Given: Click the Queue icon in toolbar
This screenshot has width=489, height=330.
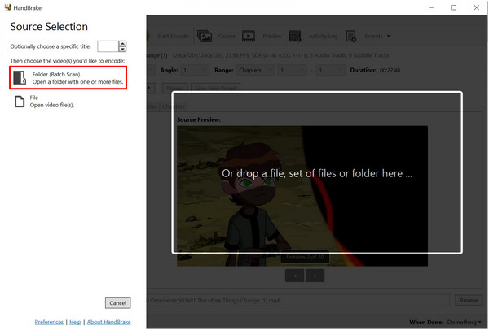Looking at the screenshot, I should pos(204,36).
